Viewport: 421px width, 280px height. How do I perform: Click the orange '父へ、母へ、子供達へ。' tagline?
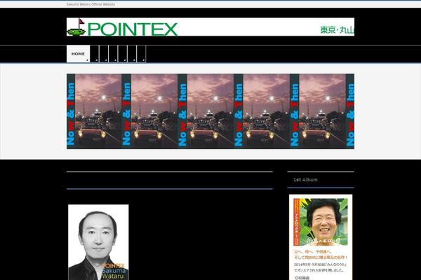pyautogui.click(x=313, y=252)
